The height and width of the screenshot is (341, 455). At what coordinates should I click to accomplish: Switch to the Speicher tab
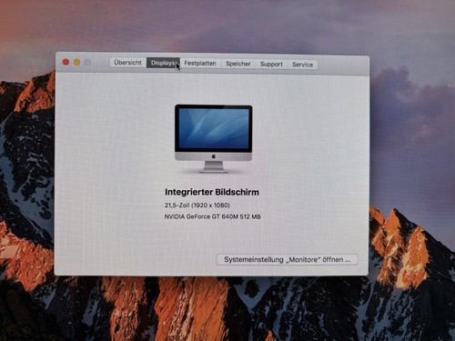point(238,64)
